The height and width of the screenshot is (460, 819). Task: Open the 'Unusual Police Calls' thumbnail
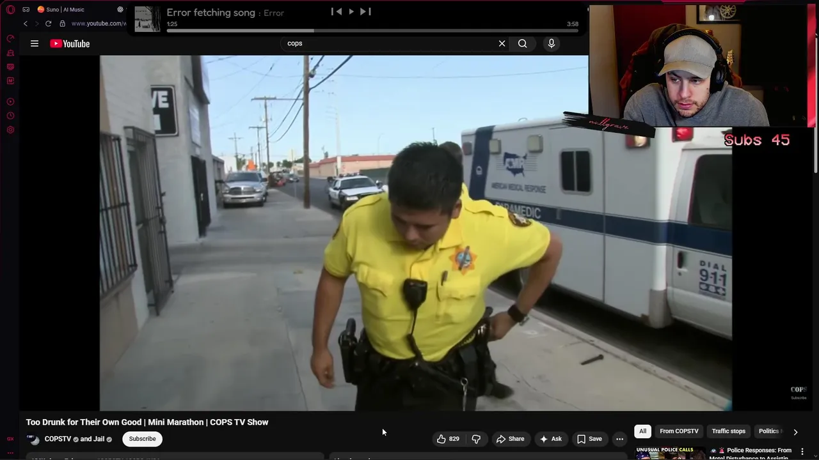coord(669,453)
